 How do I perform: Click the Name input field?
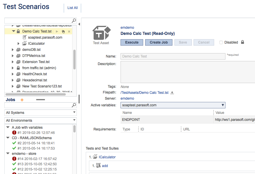point(173,56)
